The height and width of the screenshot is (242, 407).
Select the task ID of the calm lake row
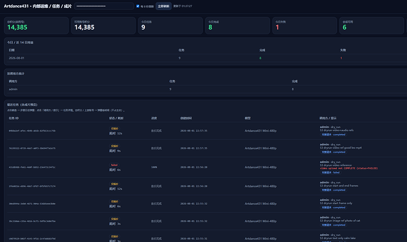[x=32, y=238]
